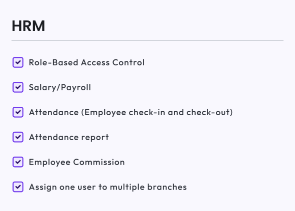Select the Assign one user label text
The image size is (295, 211).
(108, 187)
